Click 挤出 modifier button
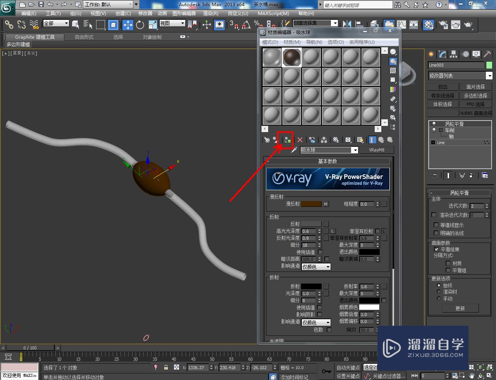The height and width of the screenshot is (380, 496). pyautogui.click(x=443, y=87)
